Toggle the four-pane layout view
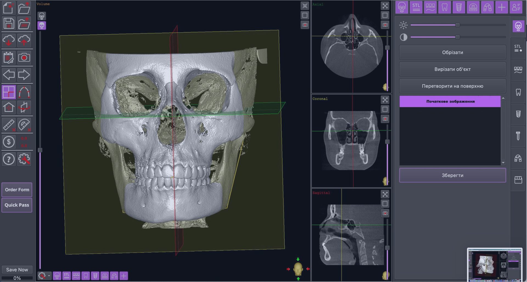527x282 pixels. (x=9, y=92)
